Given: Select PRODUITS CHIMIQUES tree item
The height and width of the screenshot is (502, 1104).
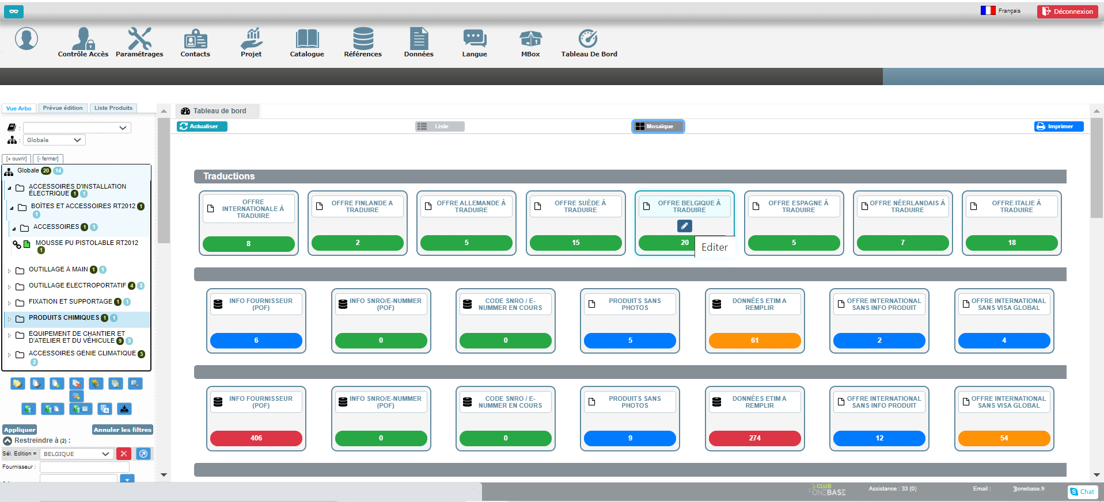Looking at the screenshot, I should pyautogui.click(x=64, y=318).
